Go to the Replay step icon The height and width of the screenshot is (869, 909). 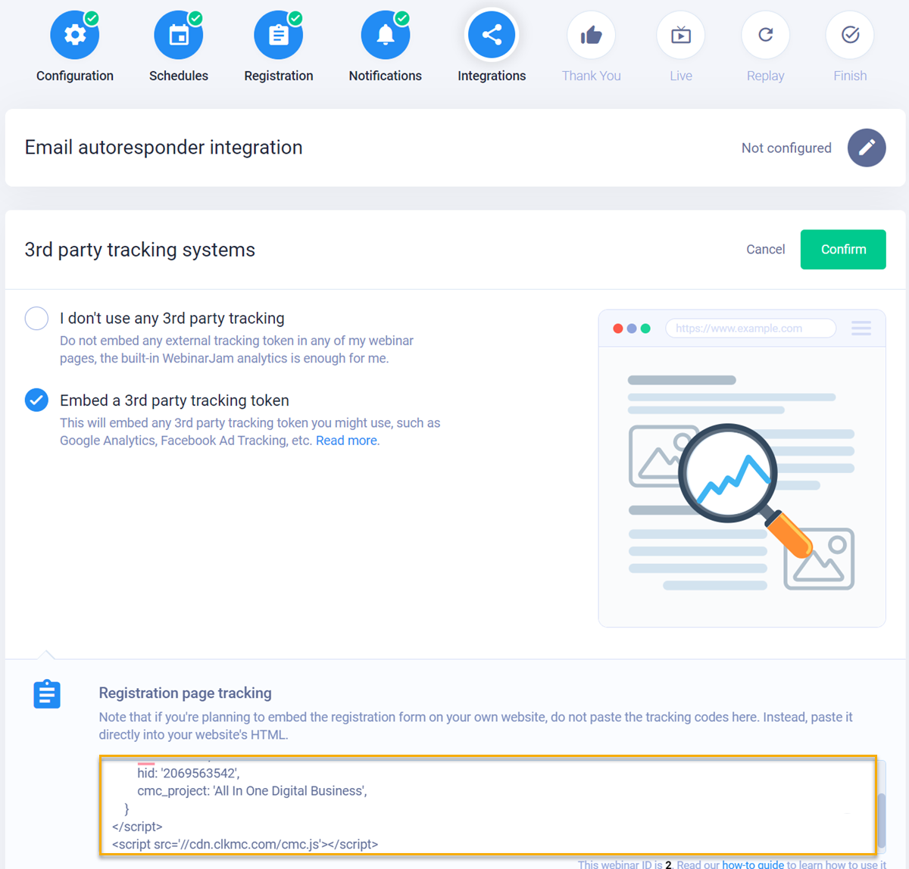tap(765, 36)
